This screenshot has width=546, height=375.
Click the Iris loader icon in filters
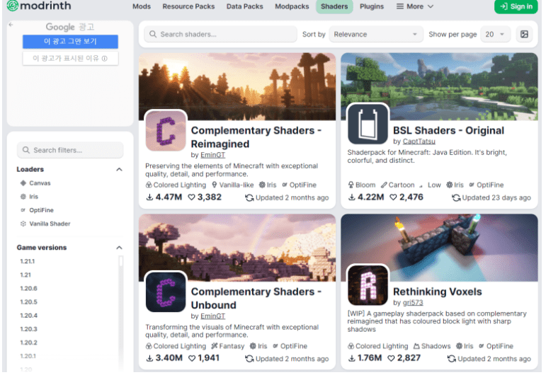point(23,197)
